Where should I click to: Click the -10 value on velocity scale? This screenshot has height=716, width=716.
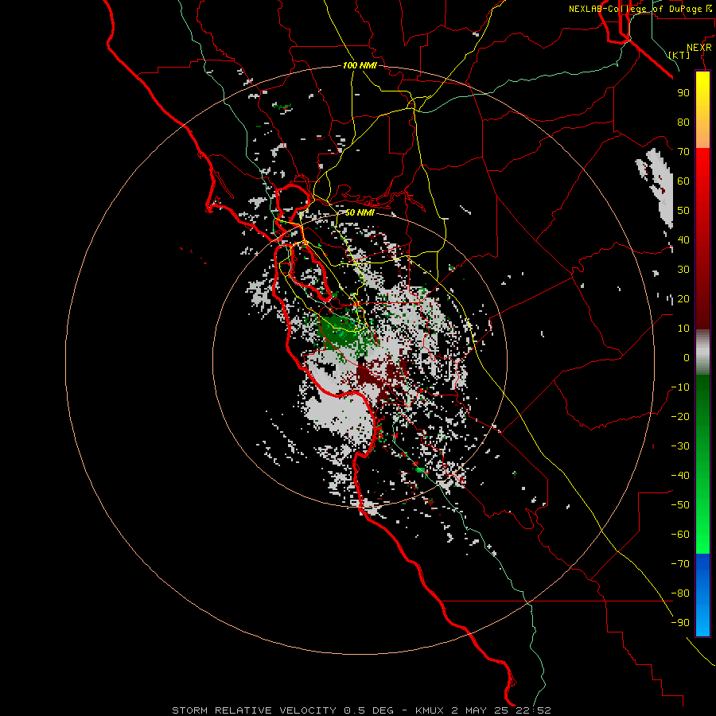coord(680,387)
